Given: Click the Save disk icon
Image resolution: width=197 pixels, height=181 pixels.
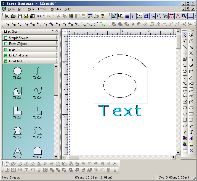Looking at the screenshot, I should tap(20, 16).
